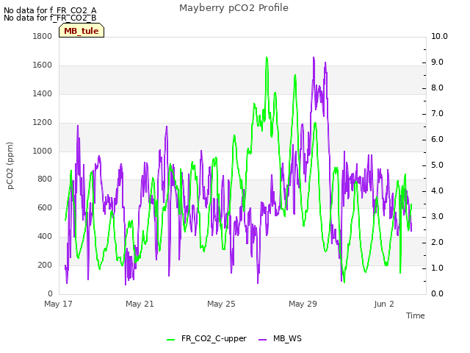Click the green FR_CO2_C-upper legend swatch
470x353 pixels.
click(x=170, y=340)
